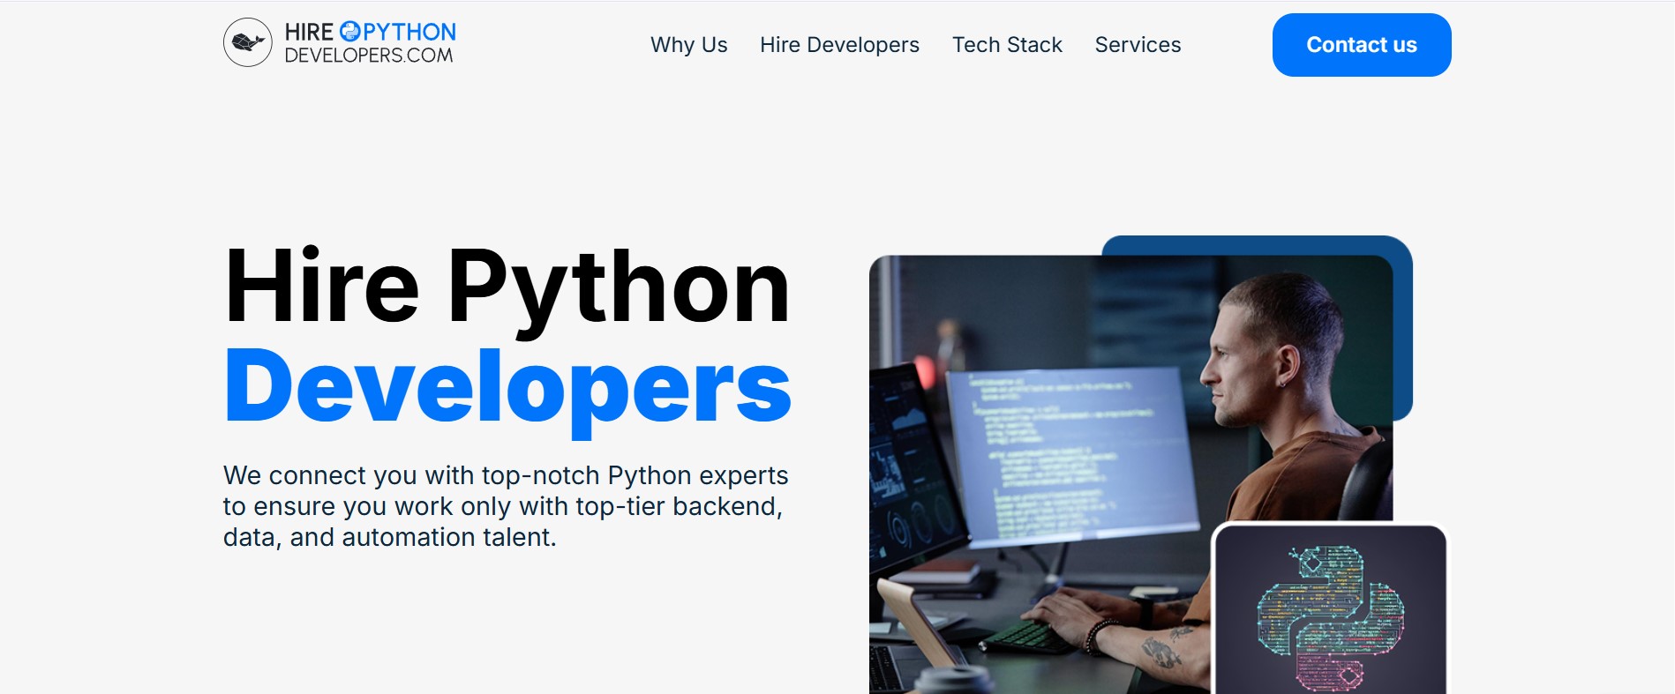Click the whale logo icon
This screenshot has height=694, width=1675.
pyautogui.click(x=248, y=42)
